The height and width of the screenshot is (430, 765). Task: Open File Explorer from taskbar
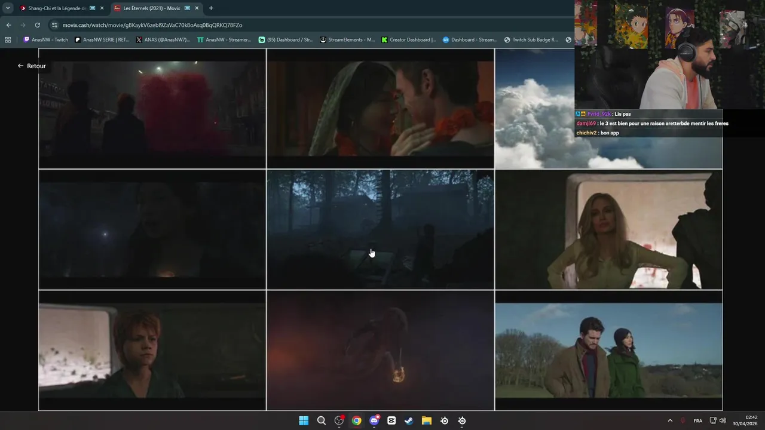click(427, 420)
